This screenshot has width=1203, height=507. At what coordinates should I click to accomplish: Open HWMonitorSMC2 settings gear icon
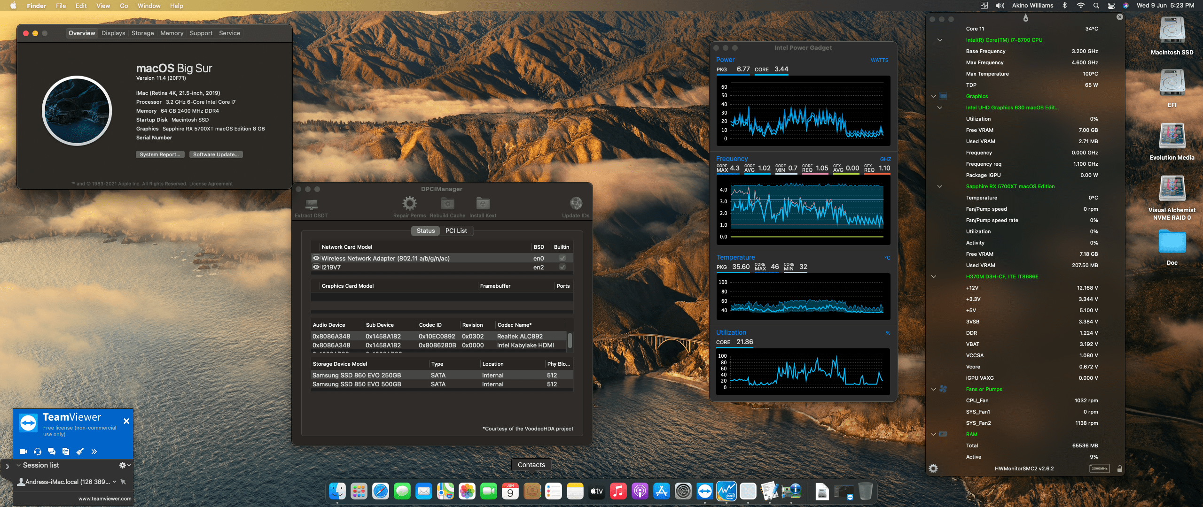point(933,469)
